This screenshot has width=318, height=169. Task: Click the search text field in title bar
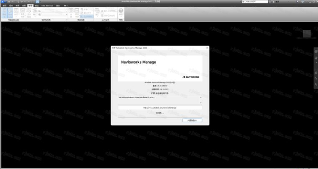tap(255, 2)
